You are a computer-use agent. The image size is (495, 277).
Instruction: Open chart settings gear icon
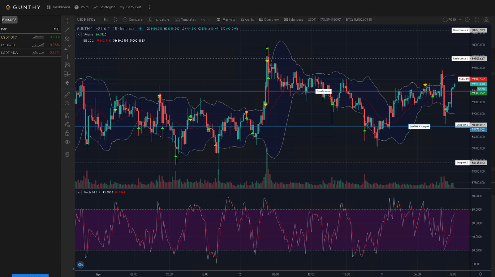click(467, 20)
